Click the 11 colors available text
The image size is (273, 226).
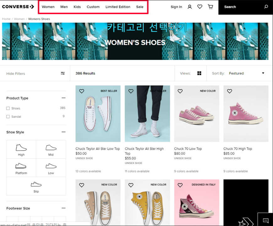click(x=137, y=171)
